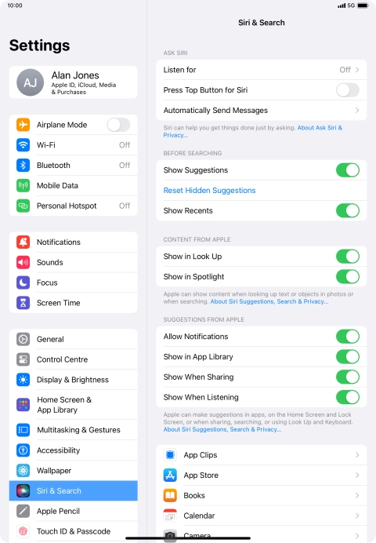This screenshot has width=376, height=543.
Task: Select General in settings sidebar
Action: pos(74,339)
